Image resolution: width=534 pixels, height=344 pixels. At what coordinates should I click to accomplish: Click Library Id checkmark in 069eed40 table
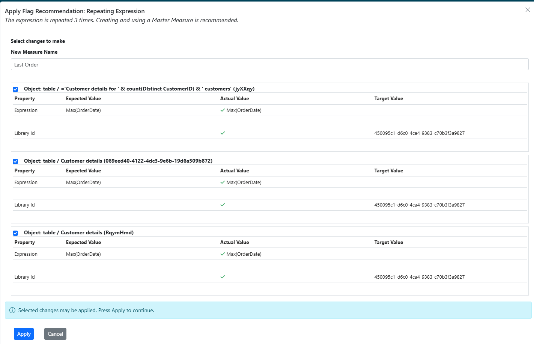[x=223, y=205]
